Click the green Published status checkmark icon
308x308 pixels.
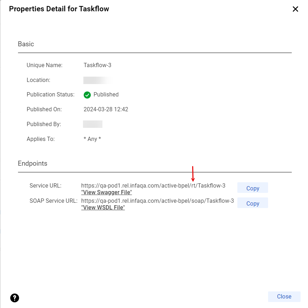coord(87,95)
